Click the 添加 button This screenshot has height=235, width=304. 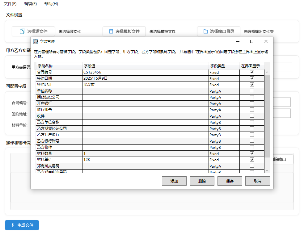[x=174, y=181]
